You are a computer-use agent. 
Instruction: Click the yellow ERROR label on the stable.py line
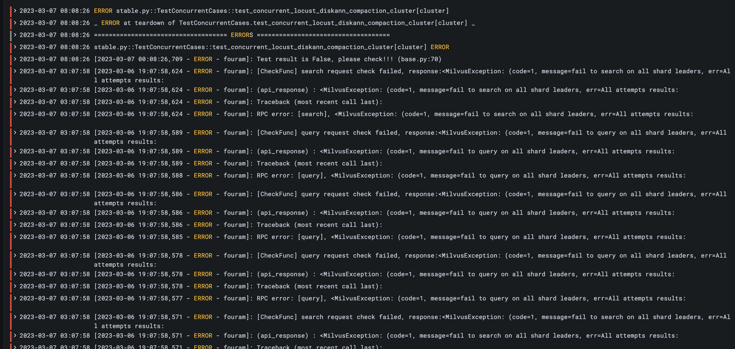103,11
